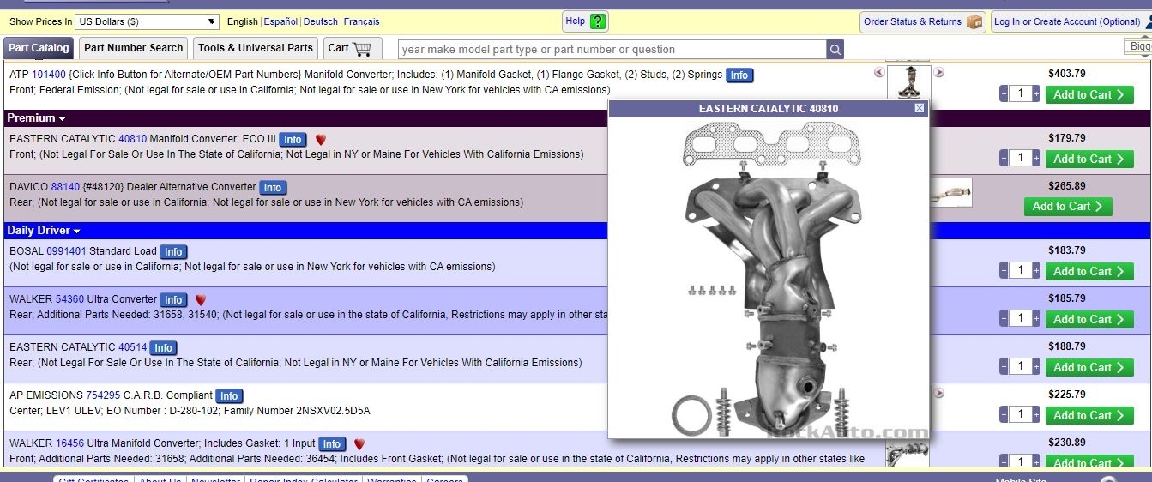This screenshot has width=1152, height=482.
Task: Open Tools & Universal Parts tab
Action: tap(256, 48)
